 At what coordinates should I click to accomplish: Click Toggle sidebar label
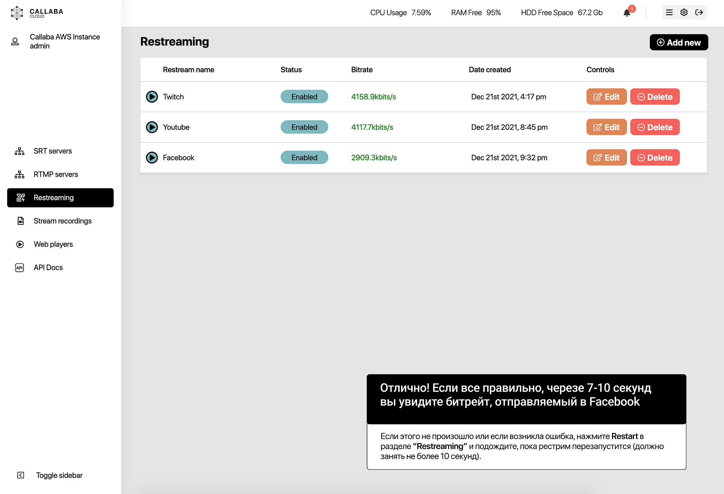coord(59,475)
